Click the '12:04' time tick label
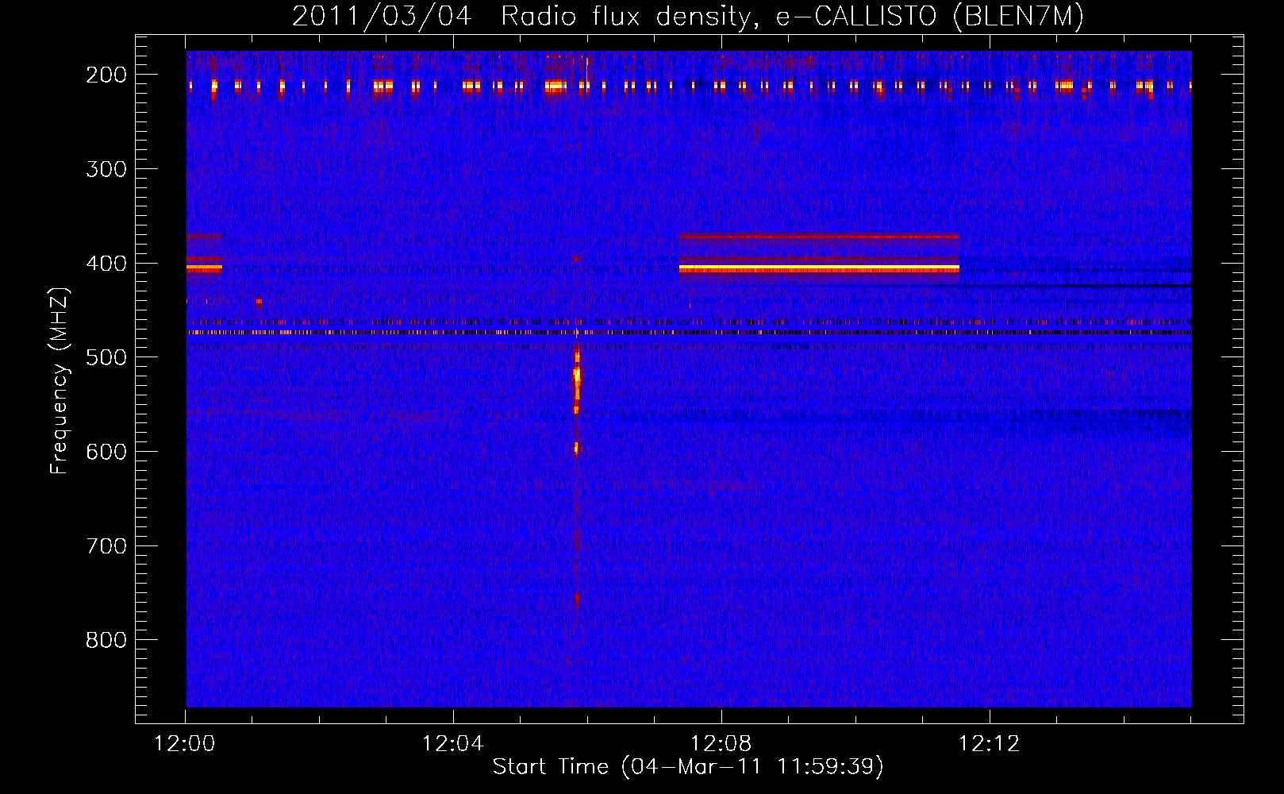The image size is (1284, 794). (453, 744)
